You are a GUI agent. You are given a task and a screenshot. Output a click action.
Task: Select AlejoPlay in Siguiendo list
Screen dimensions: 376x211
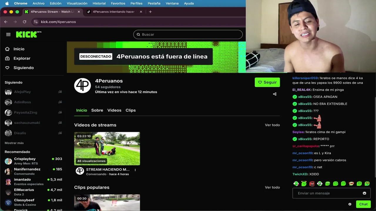pos(33,92)
